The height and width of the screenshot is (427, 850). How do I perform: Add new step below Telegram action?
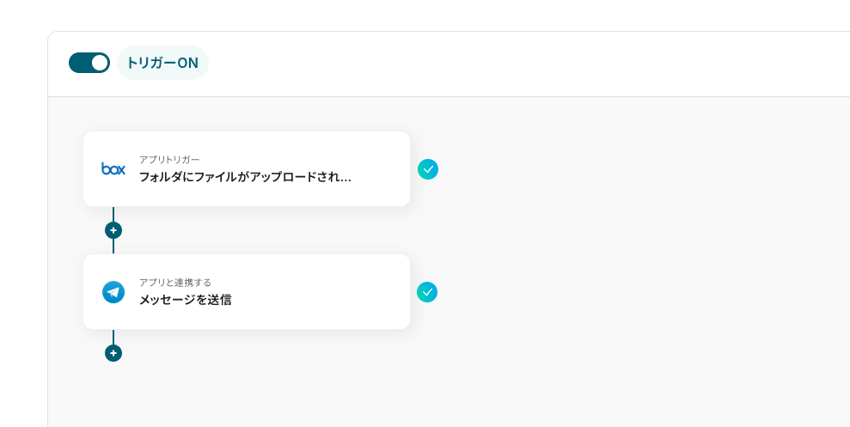click(113, 353)
